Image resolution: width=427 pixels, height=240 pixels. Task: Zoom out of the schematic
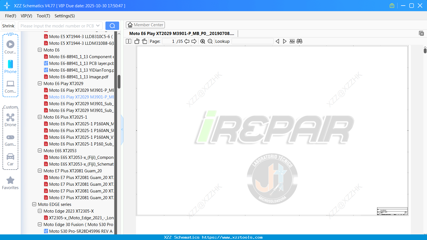point(210,41)
